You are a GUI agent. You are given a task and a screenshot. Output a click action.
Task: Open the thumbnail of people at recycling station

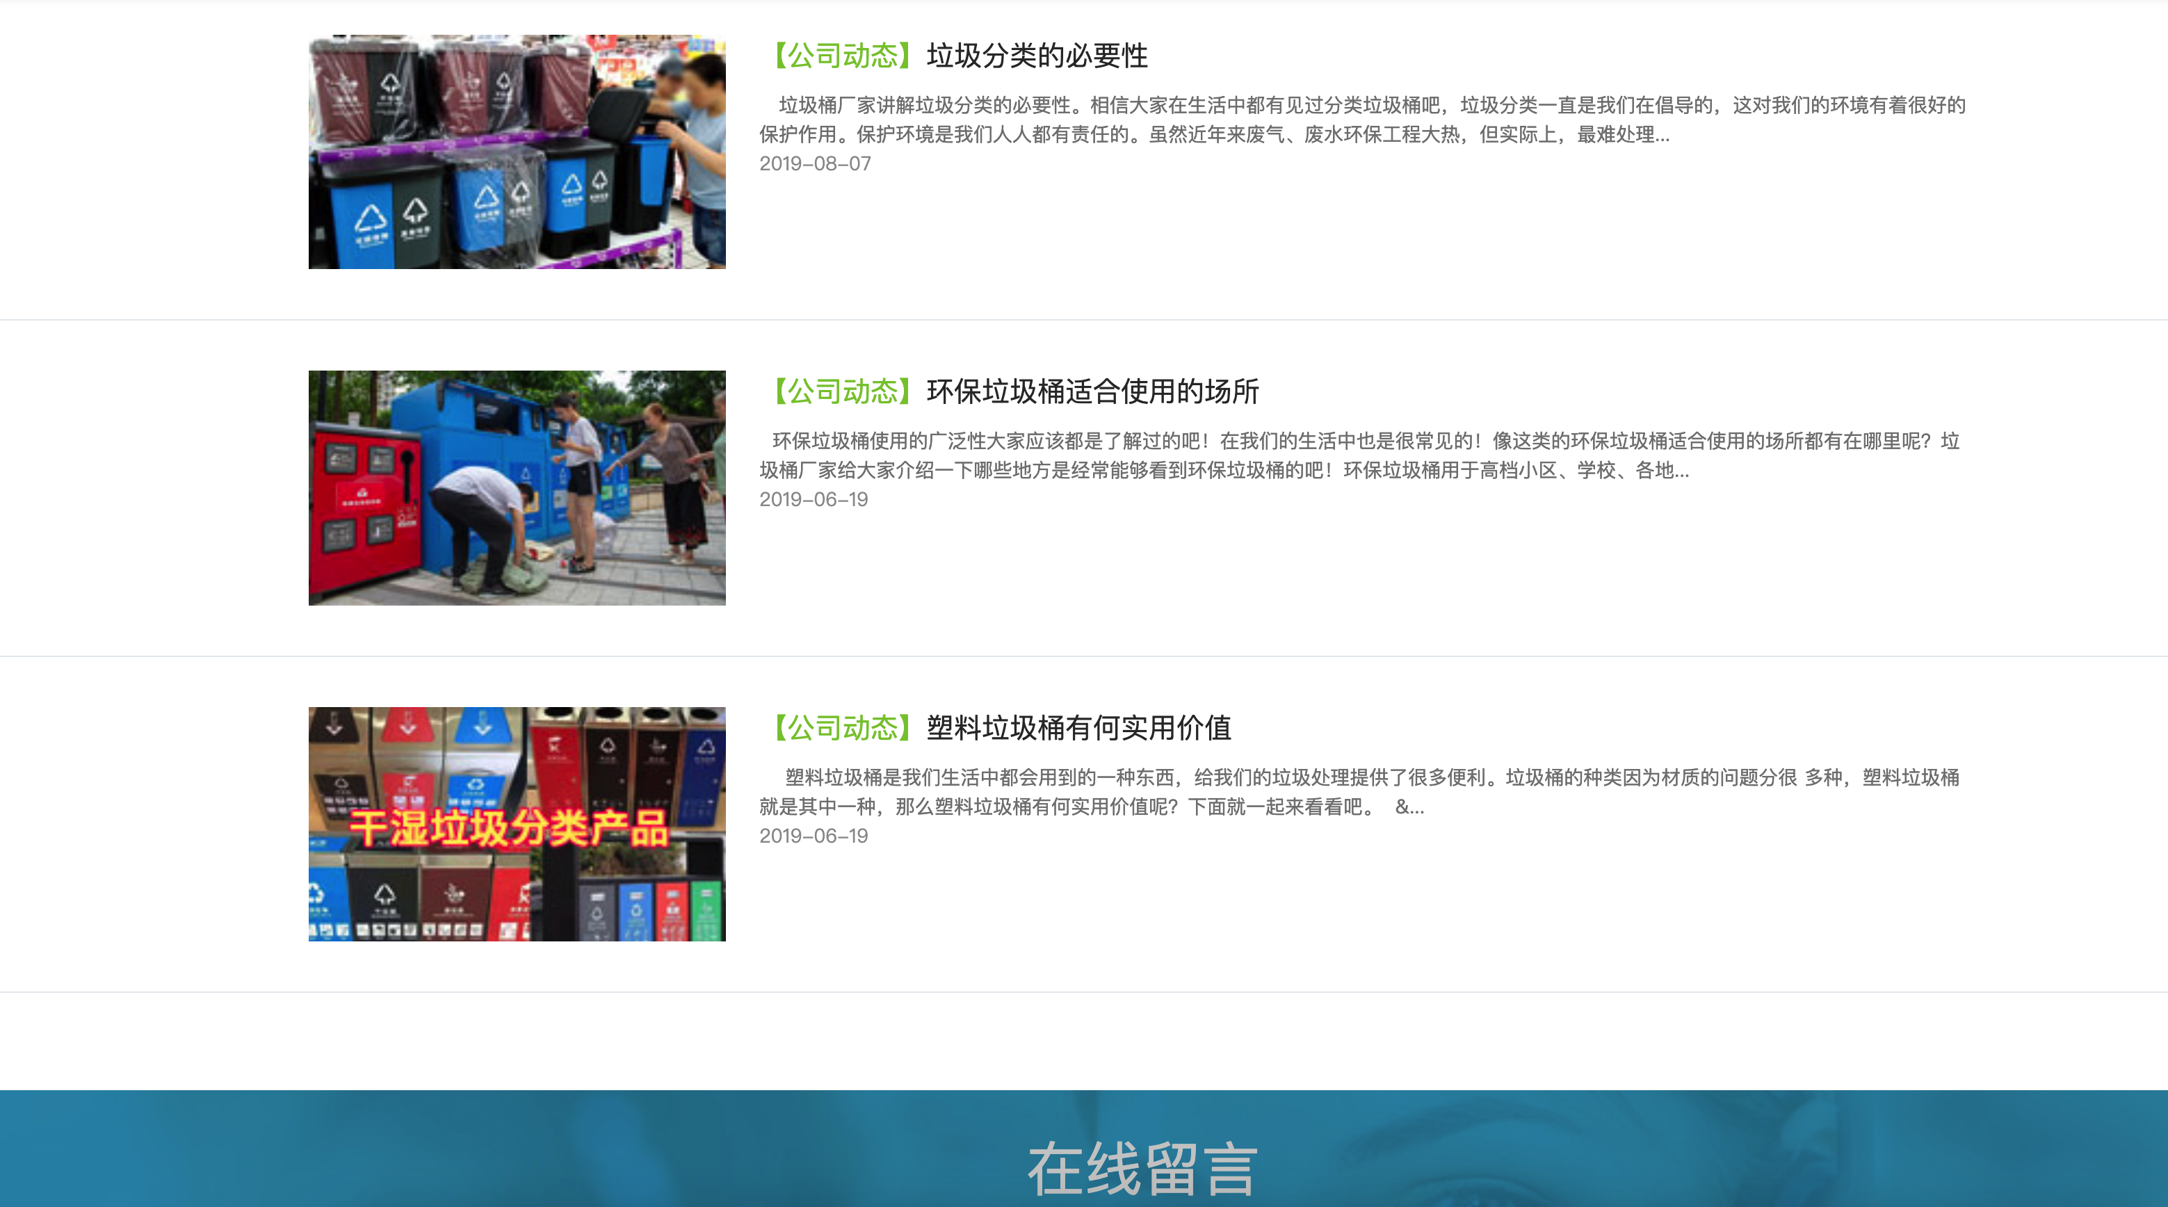[x=517, y=487]
